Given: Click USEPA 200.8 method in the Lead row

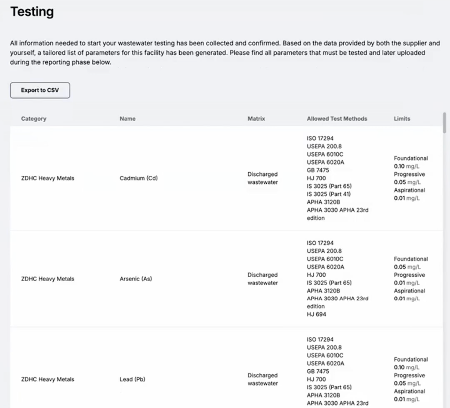Looking at the screenshot, I should pyautogui.click(x=324, y=348).
